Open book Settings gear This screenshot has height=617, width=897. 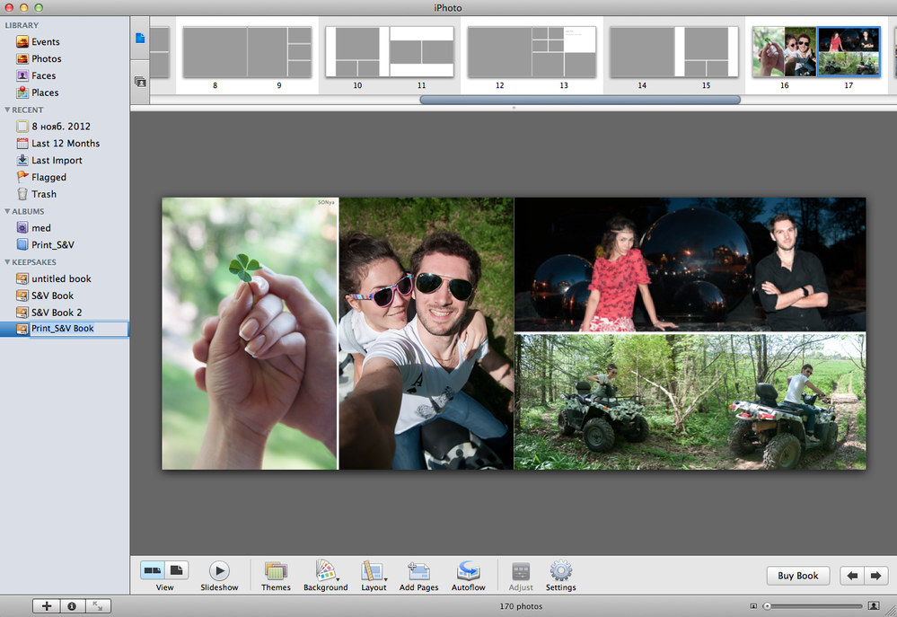pyautogui.click(x=560, y=576)
